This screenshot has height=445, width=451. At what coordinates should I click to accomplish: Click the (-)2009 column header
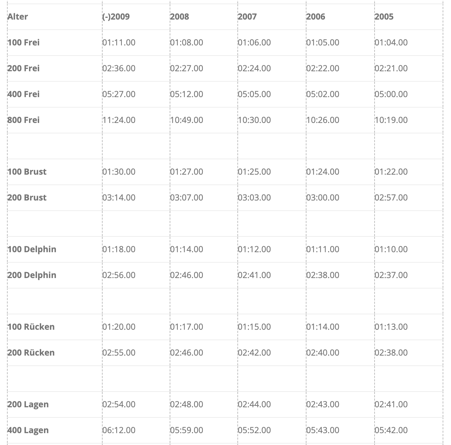coord(116,17)
